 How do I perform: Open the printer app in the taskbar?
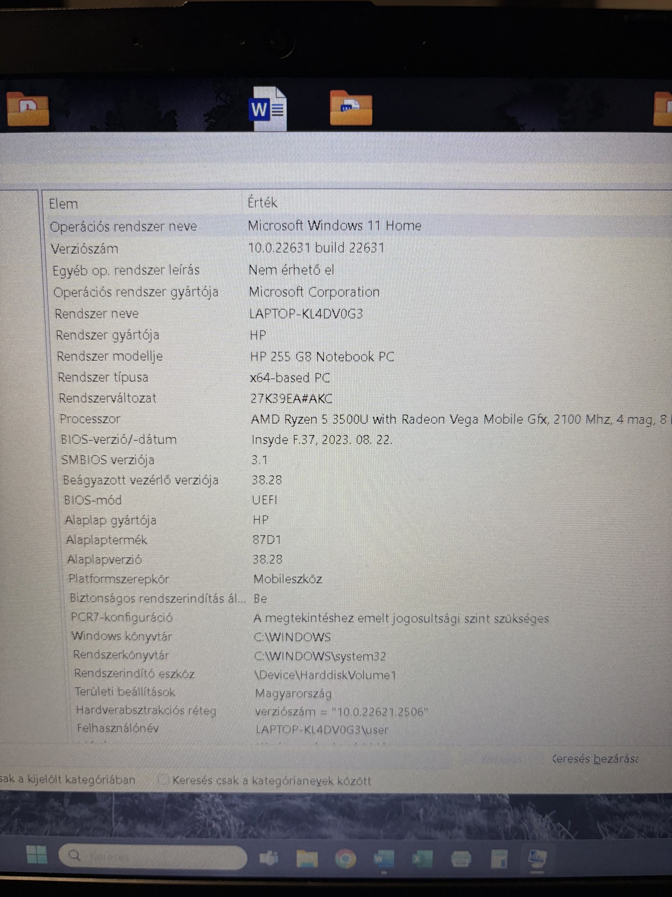coord(461,859)
